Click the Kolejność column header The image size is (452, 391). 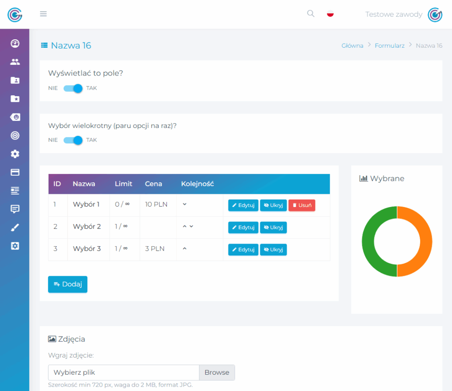[197, 184]
